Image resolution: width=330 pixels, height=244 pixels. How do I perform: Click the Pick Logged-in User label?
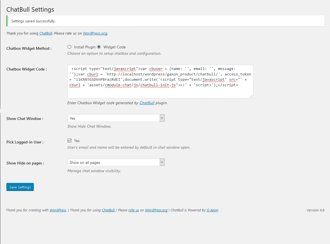(25, 142)
